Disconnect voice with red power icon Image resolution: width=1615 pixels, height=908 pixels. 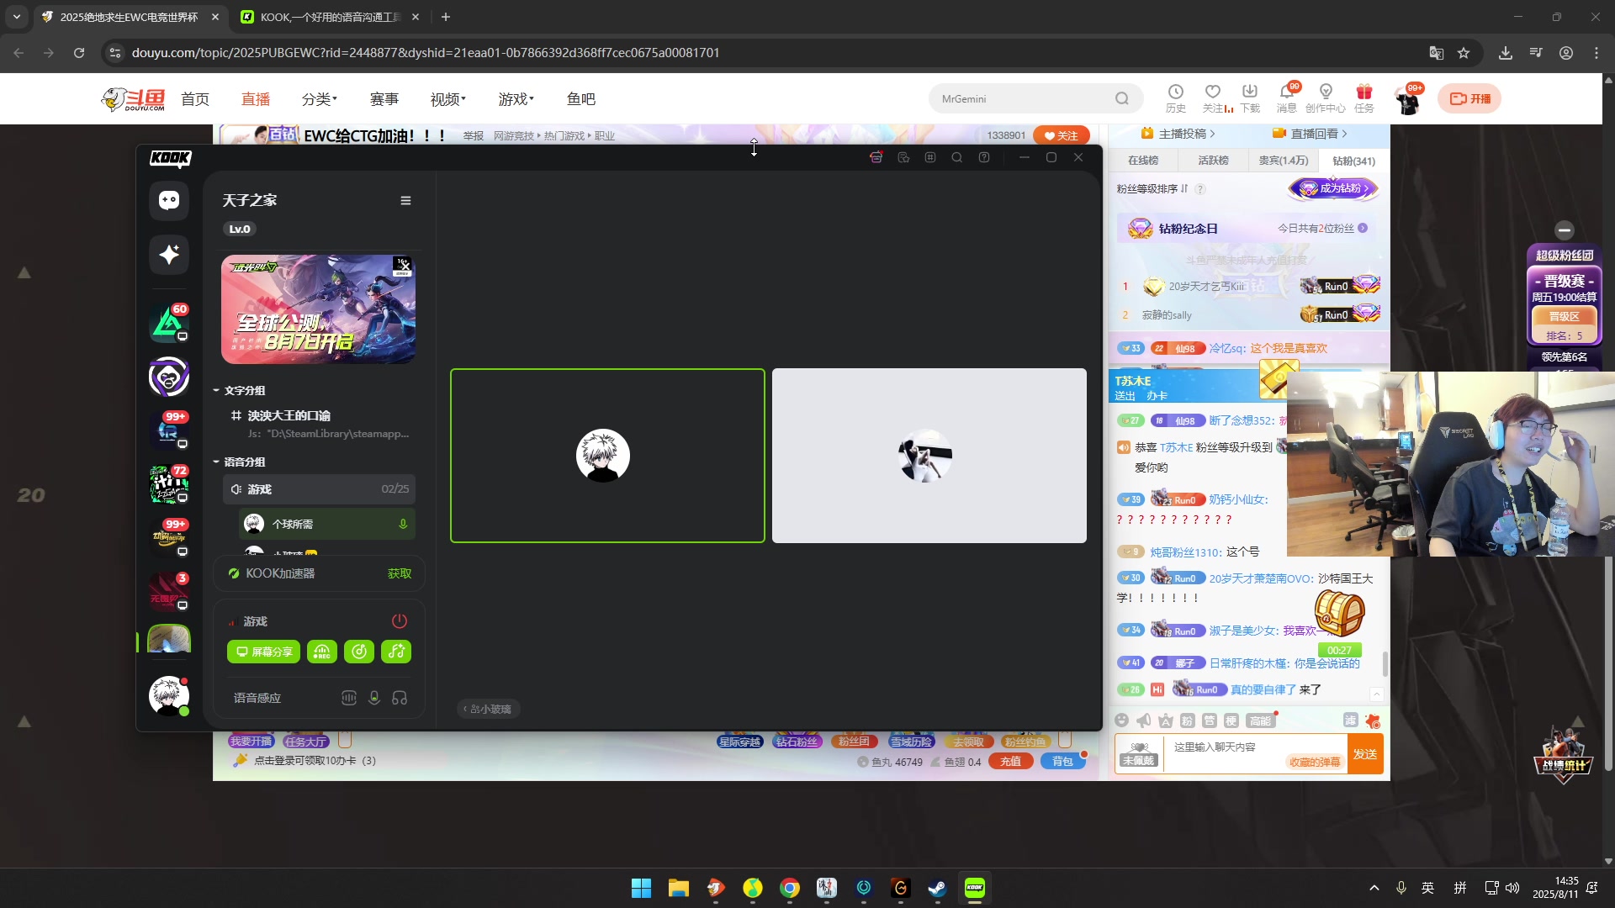tap(400, 620)
